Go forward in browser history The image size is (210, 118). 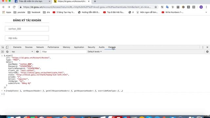9,7
